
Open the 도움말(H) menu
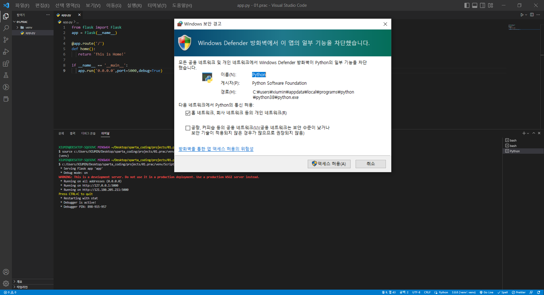(x=182, y=5)
